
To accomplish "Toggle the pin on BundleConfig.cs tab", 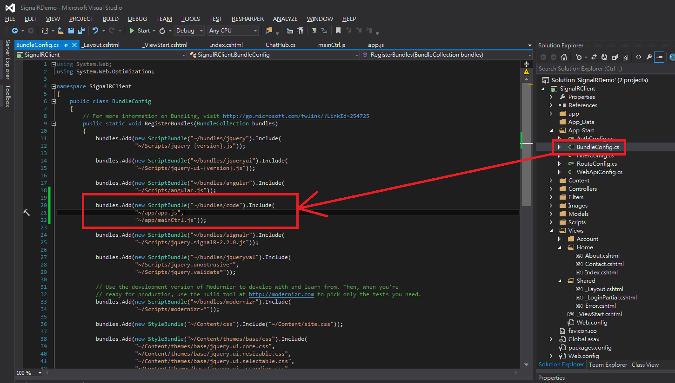I will [x=66, y=45].
